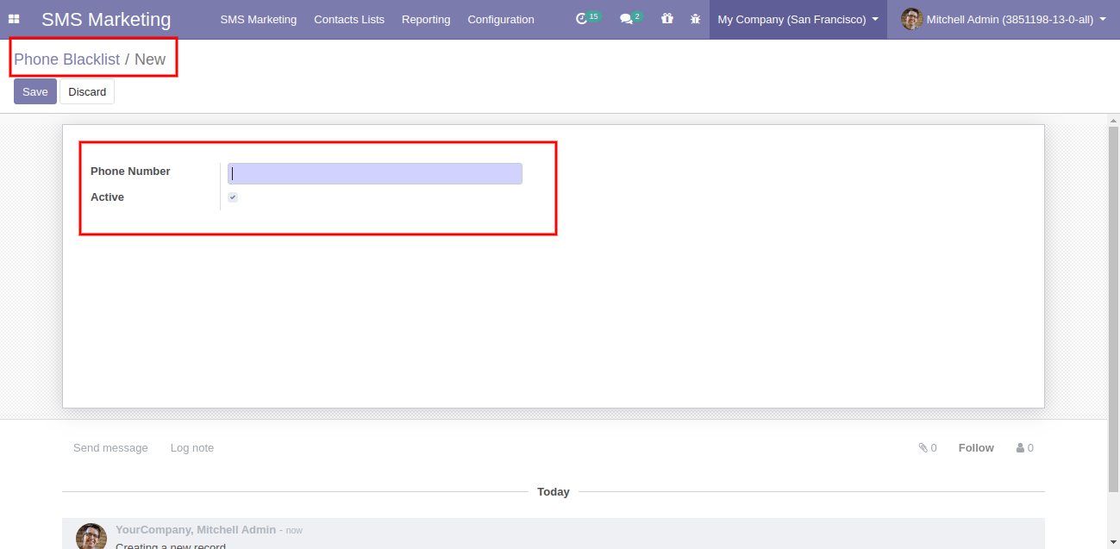The height and width of the screenshot is (549, 1120).
Task: Go back to Phone Blacklist breadcrumb
Action: 66,59
